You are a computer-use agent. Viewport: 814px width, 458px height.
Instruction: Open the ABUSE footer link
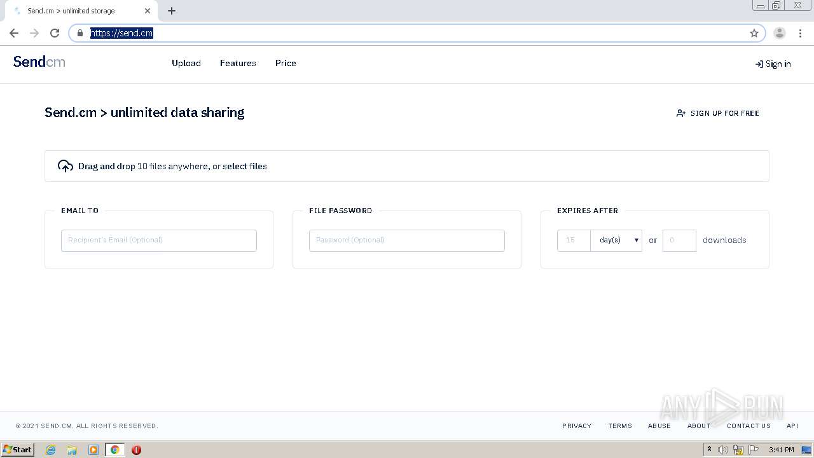659,426
